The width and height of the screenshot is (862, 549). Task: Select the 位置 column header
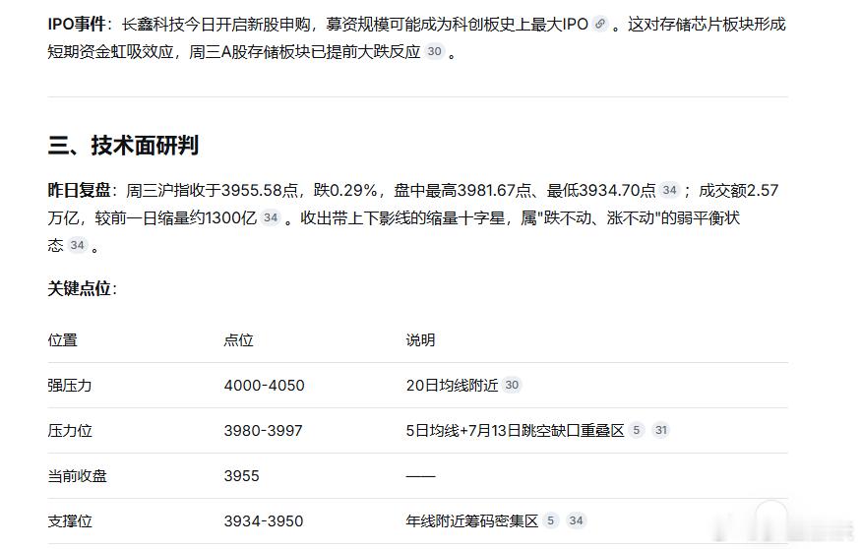tap(63, 340)
